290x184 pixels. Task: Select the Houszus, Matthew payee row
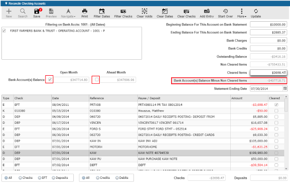pos(143,111)
